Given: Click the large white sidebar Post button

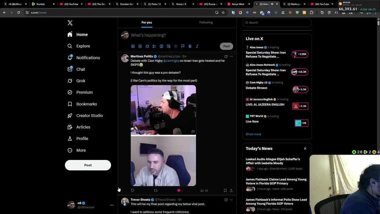Looking at the screenshot, I should point(88,165).
